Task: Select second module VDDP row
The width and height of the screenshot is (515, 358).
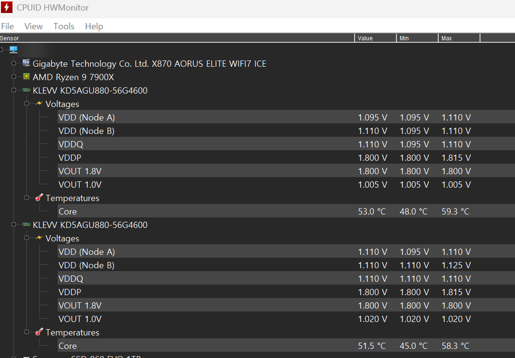Action: pyautogui.click(x=286, y=292)
